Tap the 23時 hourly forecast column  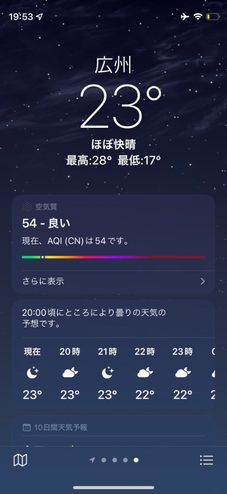(x=182, y=373)
